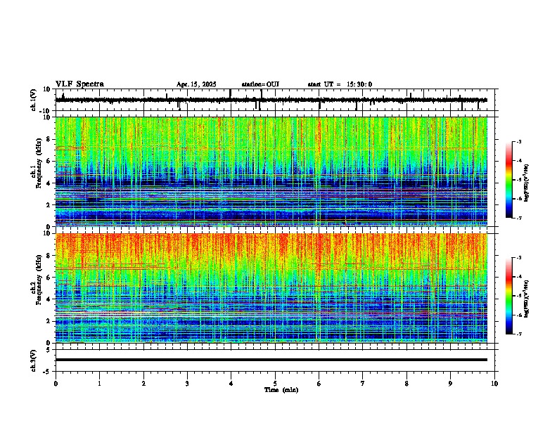Select the "start UT = 15:30:0" text
This screenshot has width=557, height=430.
tap(340, 84)
